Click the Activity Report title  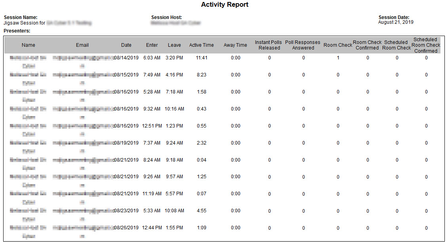225,5
